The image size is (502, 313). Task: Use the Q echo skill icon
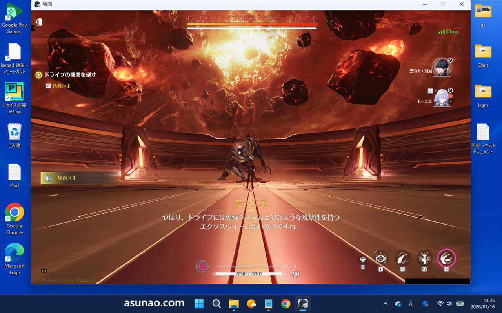coord(424,258)
